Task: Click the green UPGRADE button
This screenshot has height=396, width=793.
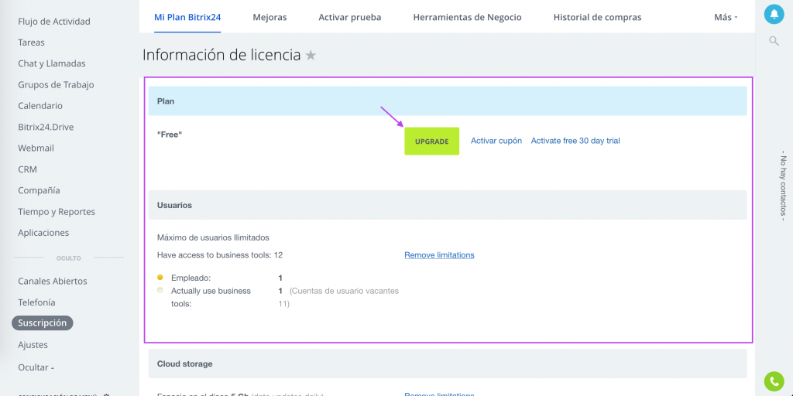Action: [x=432, y=142]
